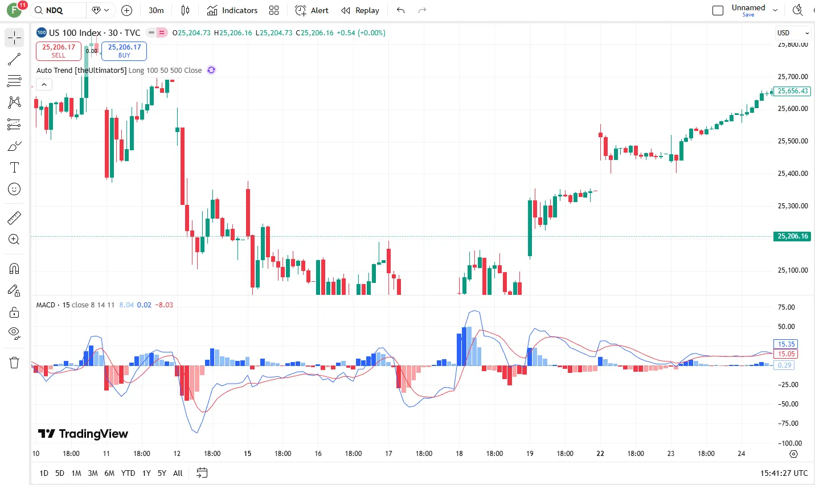Open the layout setup square icon

[x=718, y=10]
